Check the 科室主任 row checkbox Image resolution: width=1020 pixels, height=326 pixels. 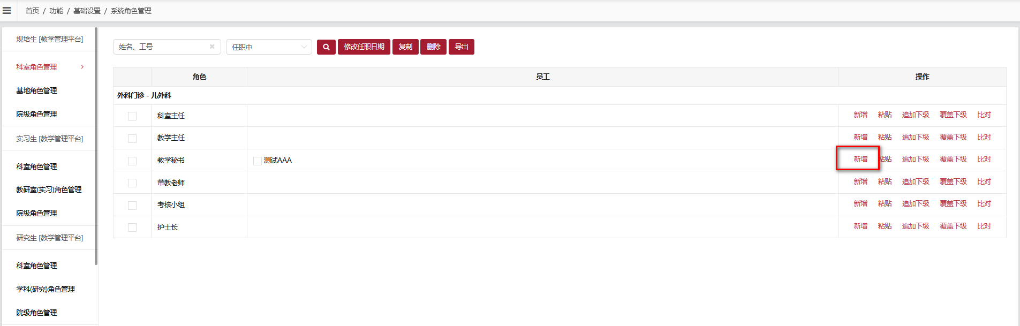[132, 116]
